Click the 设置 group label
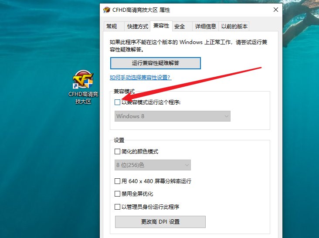 tap(119, 140)
